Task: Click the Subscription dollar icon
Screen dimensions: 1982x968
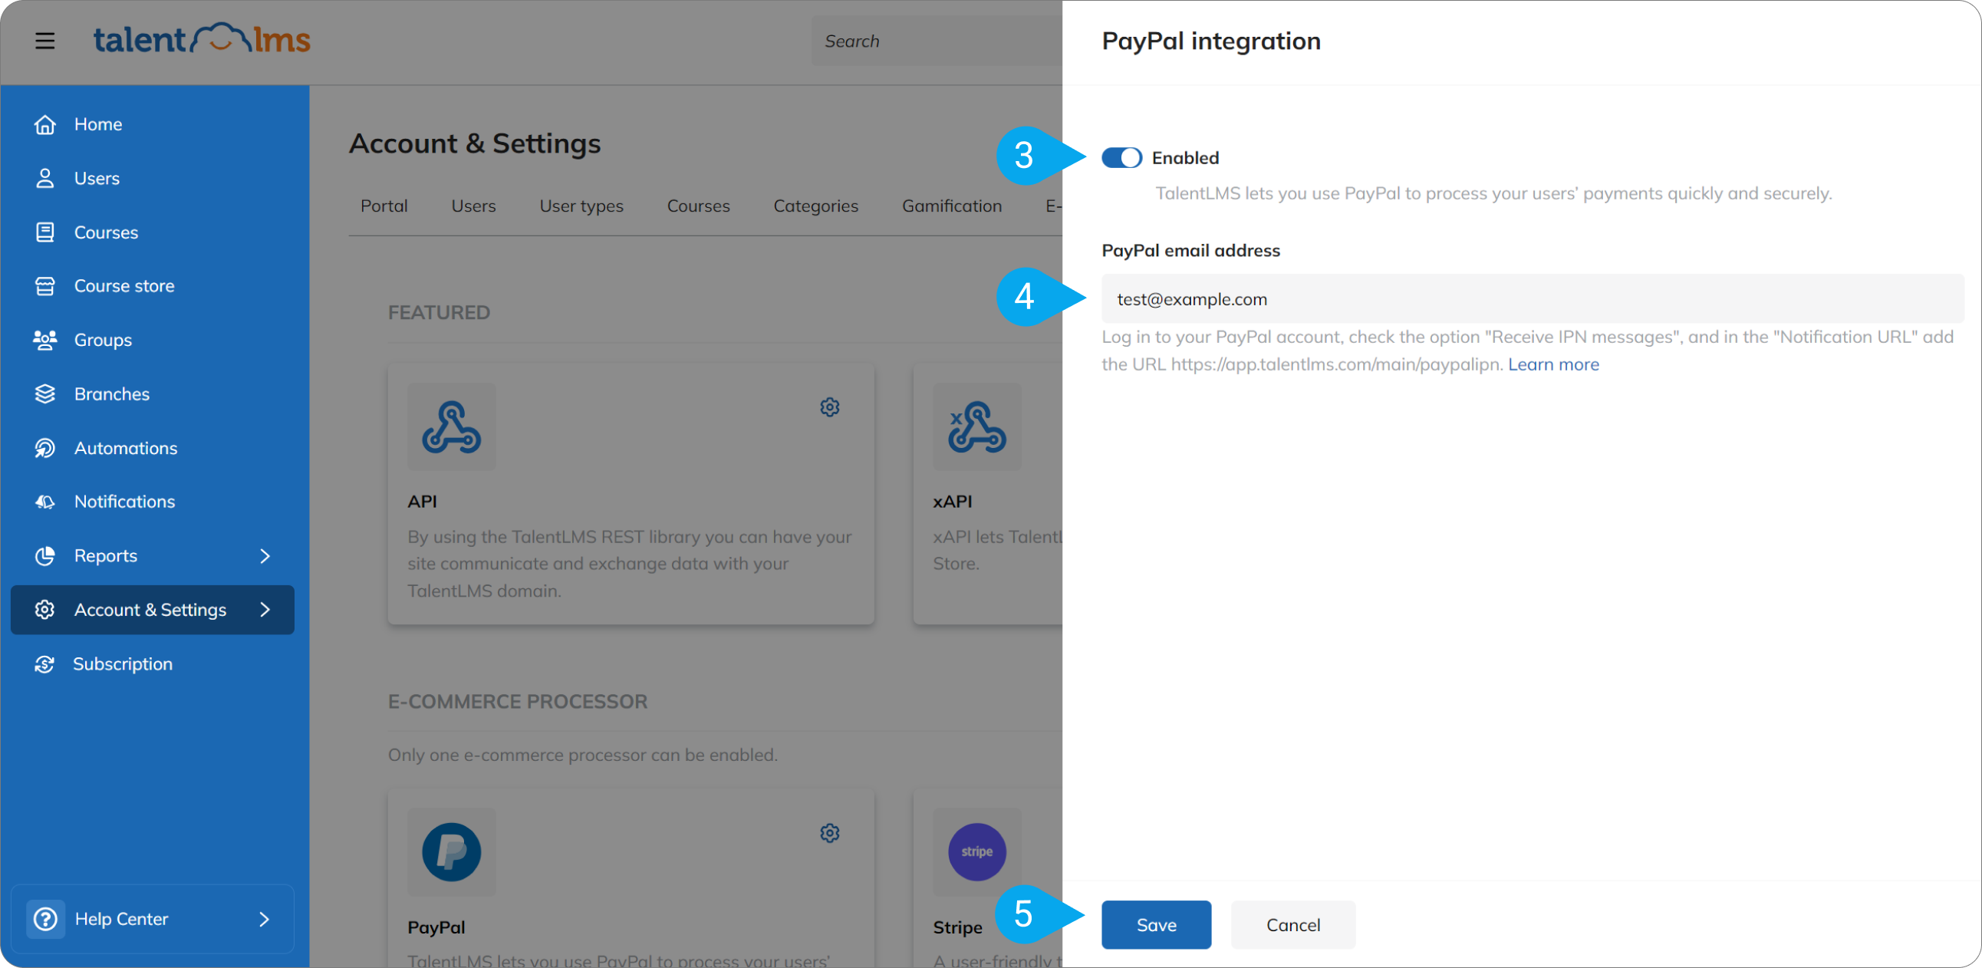Action: coord(44,664)
